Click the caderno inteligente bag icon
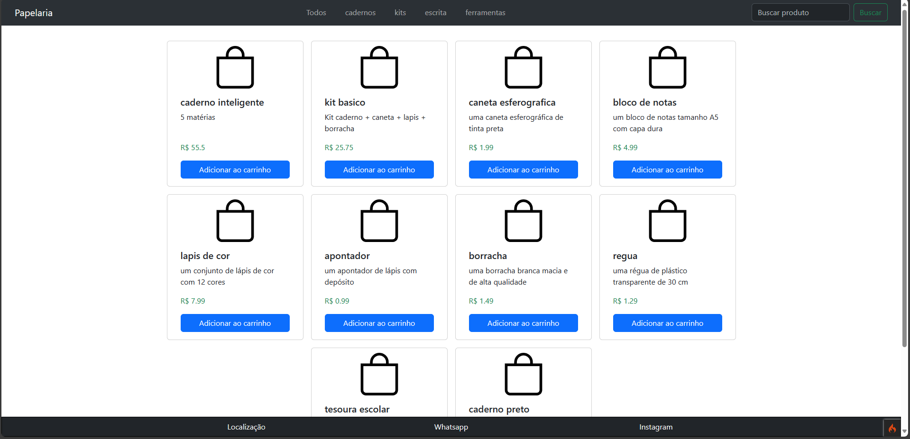This screenshot has width=910, height=439. (x=235, y=67)
